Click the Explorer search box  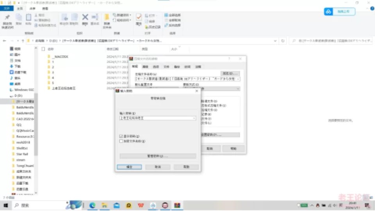pos(331,41)
